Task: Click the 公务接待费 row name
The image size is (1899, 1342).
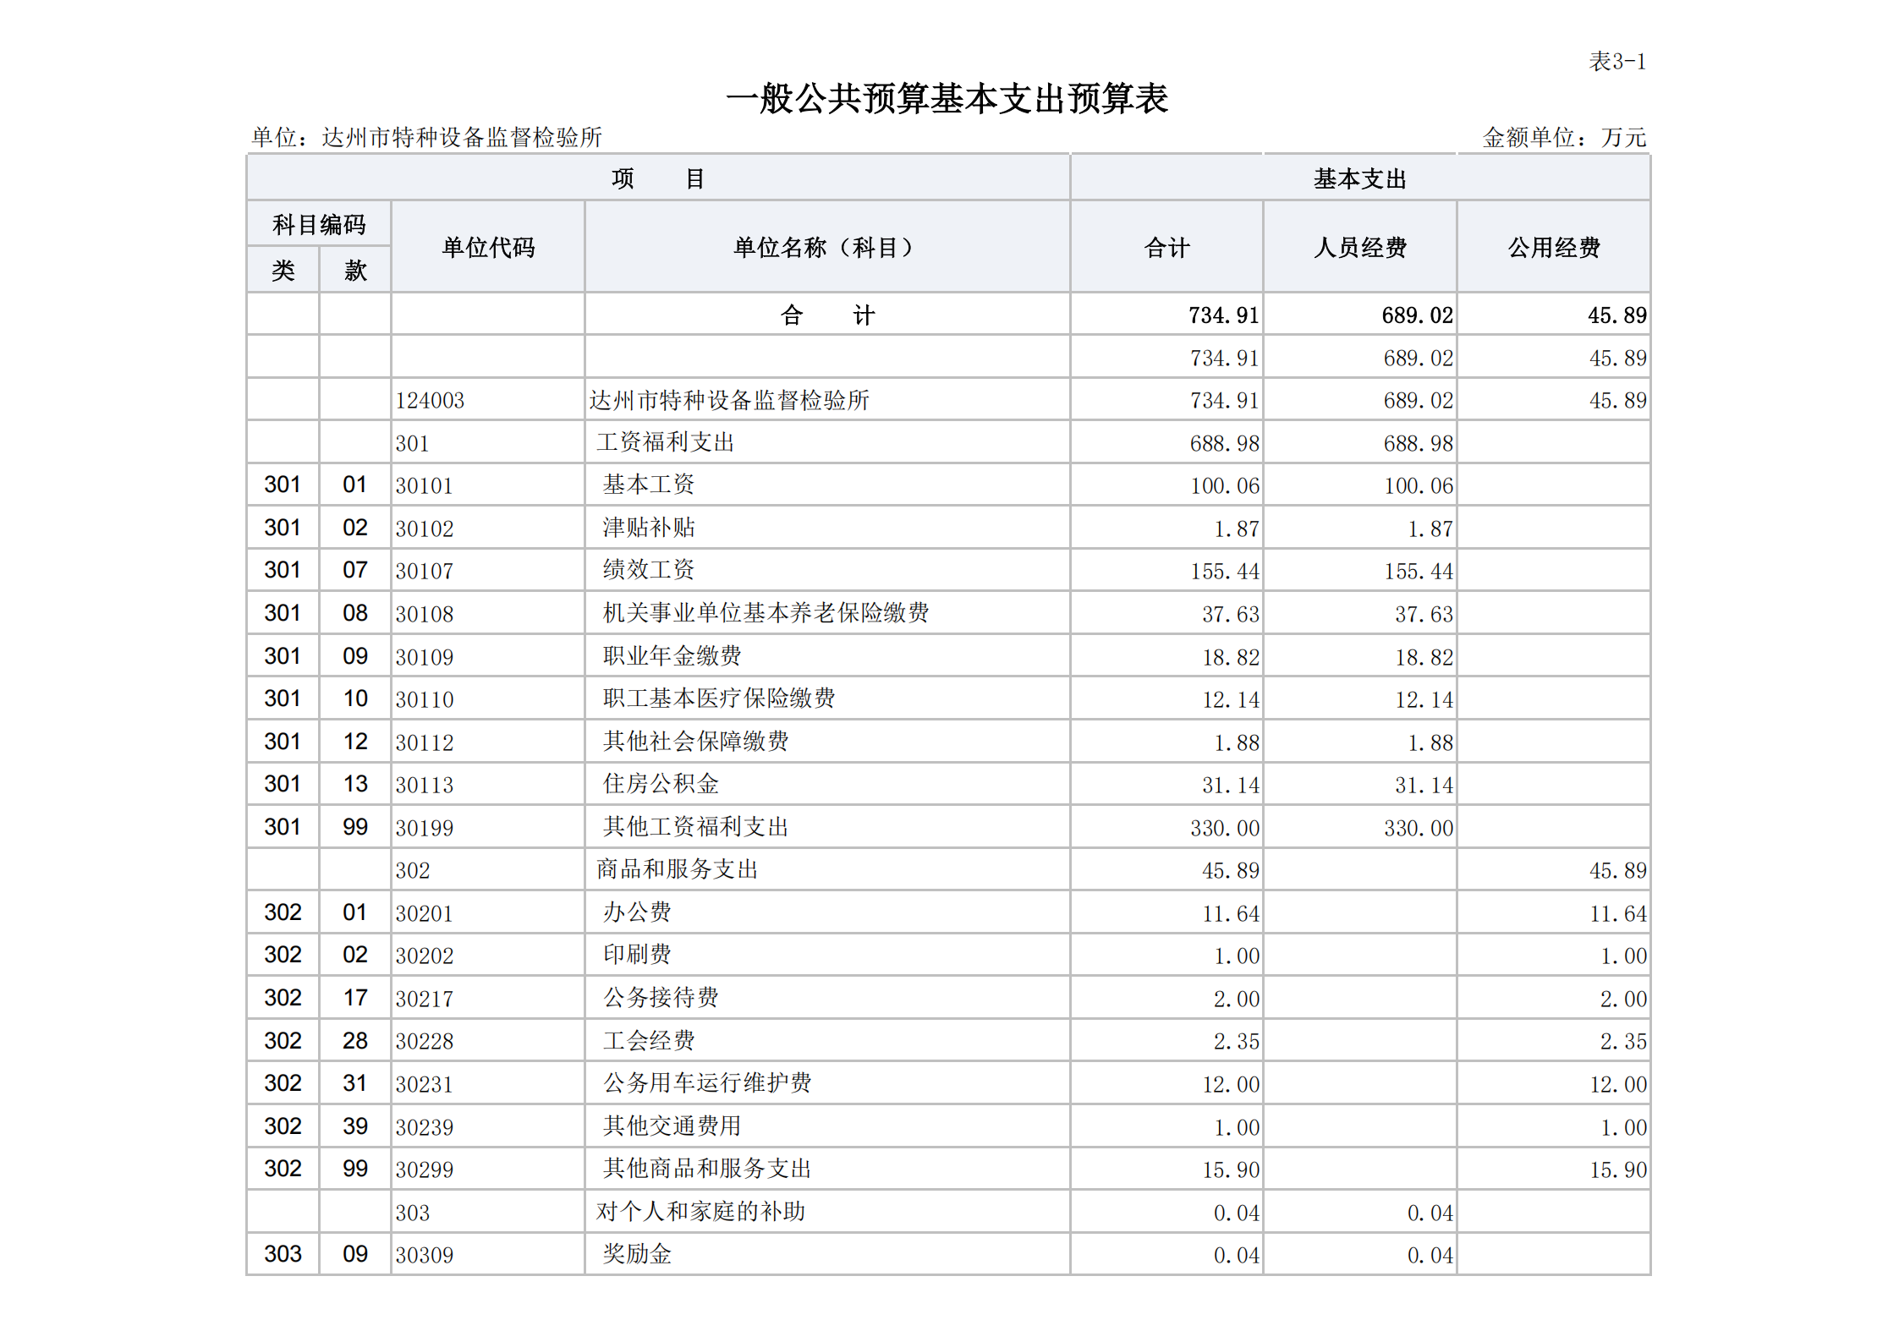Action: pyautogui.click(x=660, y=998)
